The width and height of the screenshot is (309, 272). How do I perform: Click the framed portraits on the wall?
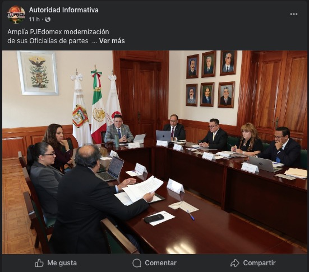pyautogui.click(x=211, y=80)
